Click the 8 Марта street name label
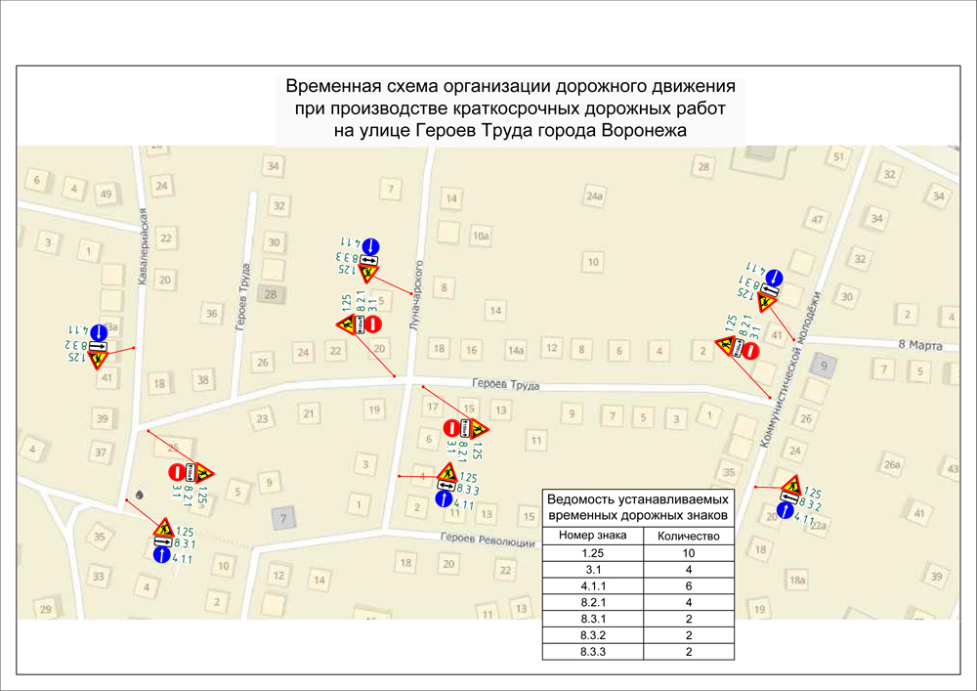The width and height of the screenshot is (977, 691). click(921, 344)
